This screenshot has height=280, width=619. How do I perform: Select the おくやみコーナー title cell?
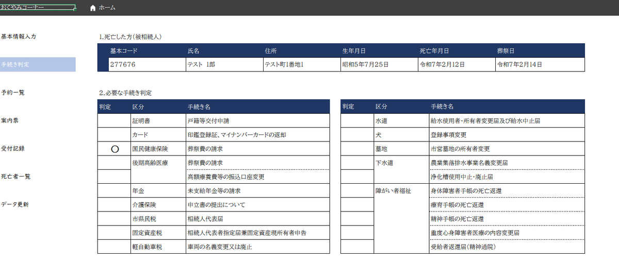tap(38, 8)
